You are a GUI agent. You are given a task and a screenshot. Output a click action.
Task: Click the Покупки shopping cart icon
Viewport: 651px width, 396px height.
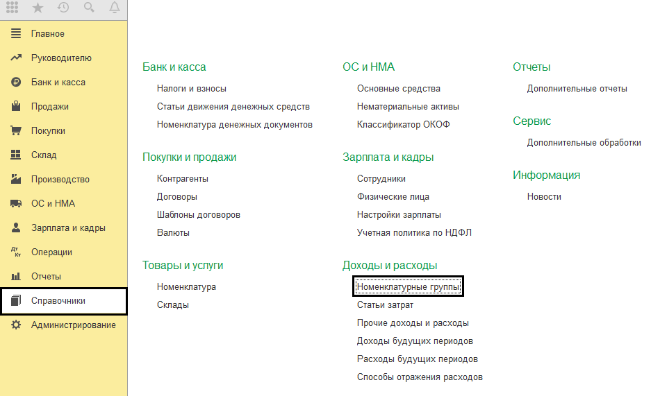coord(16,131)
